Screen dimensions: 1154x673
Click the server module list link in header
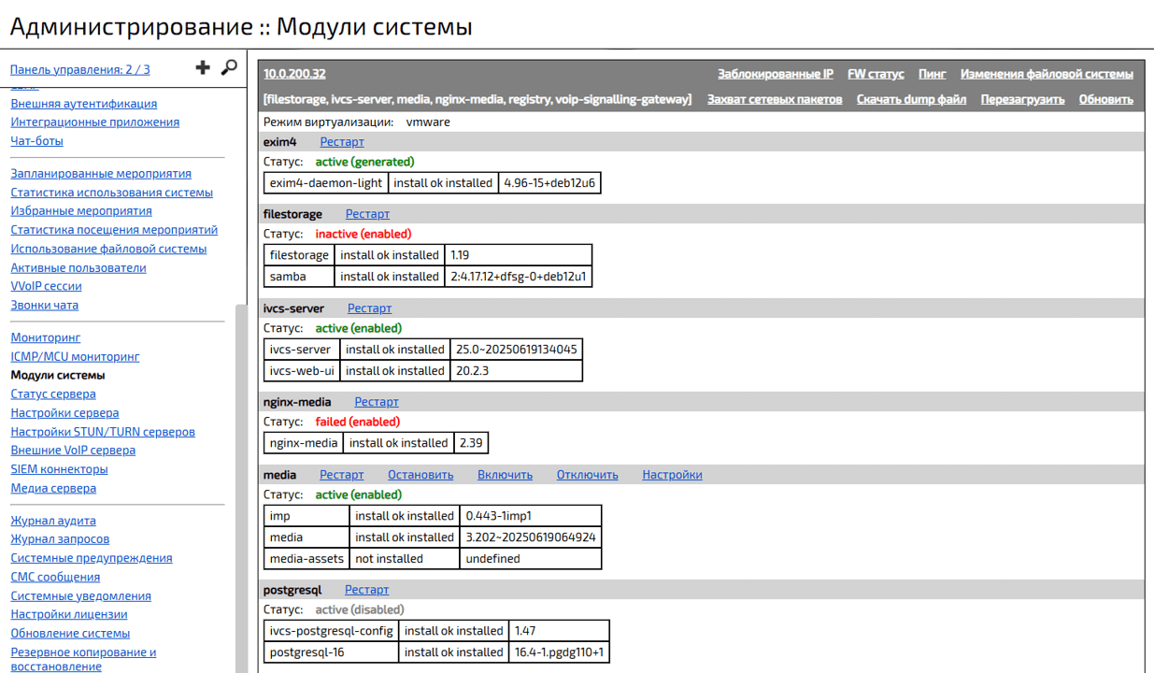click(477, 99)
